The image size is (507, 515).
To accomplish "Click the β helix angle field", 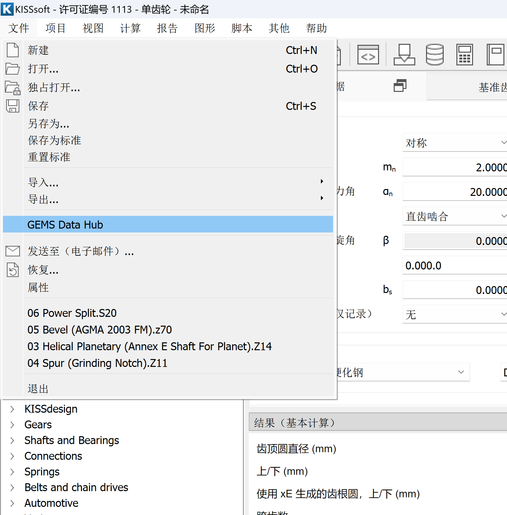I will [455, 240].
